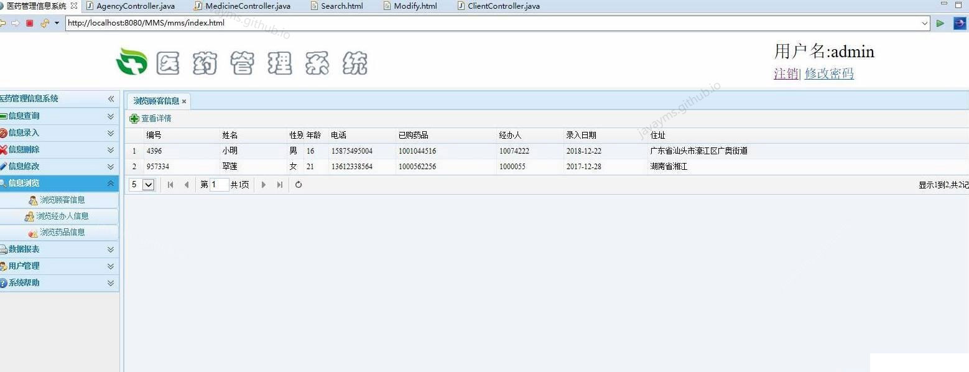Click the 浏览顾客信息 content tab label
Screen dimensions: 969x372
click(x=157, y=101)
